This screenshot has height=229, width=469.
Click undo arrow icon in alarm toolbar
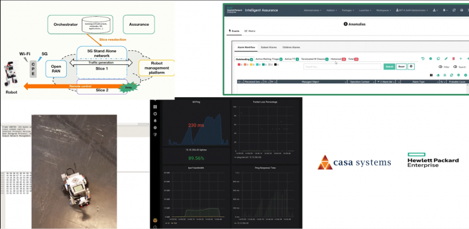(x=423, y=59)
